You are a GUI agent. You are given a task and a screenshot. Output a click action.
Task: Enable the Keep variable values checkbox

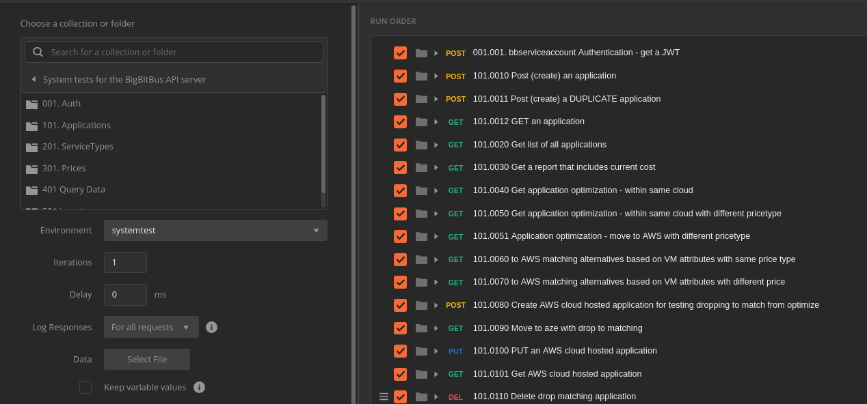85,387
